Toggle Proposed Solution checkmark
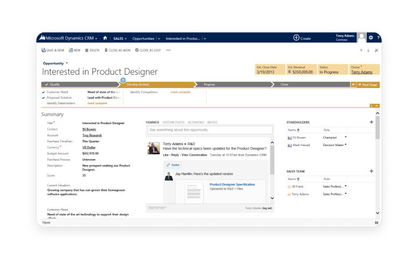The image size is (418, 259). (x=43, y=98)
